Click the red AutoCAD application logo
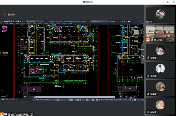Image resolution: width=176 pixels, height=116 pixels. pos(1,22)
